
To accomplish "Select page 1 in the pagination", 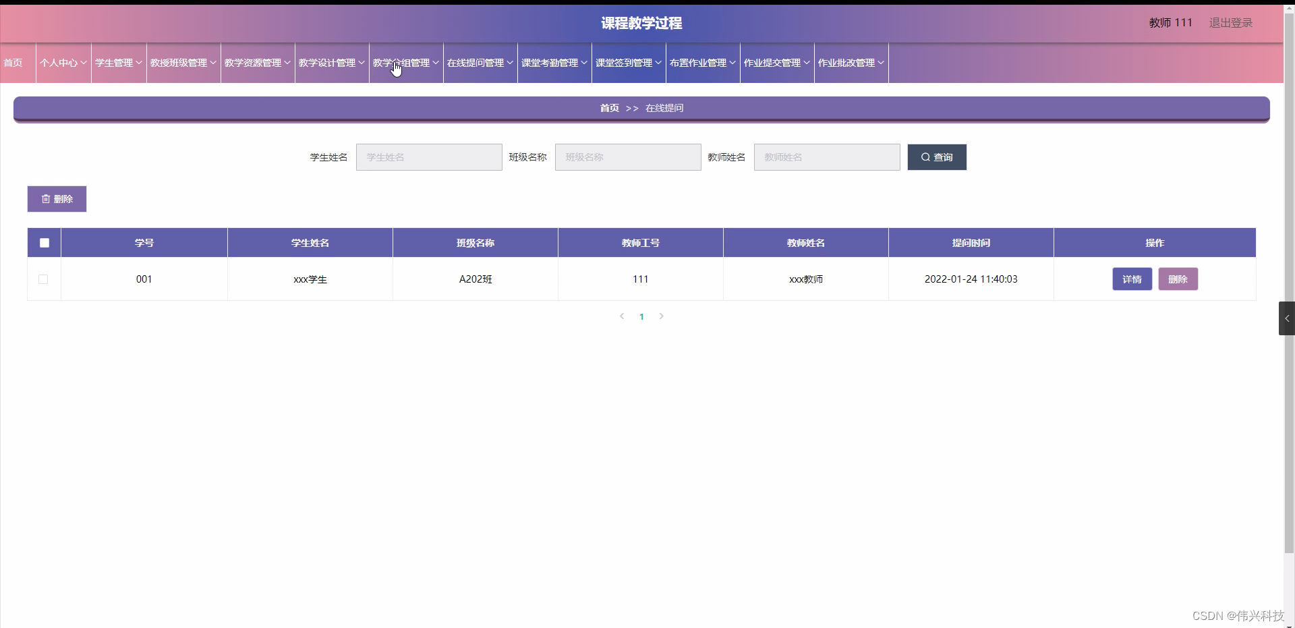I will pyautogui.click(x=641, y=316).
